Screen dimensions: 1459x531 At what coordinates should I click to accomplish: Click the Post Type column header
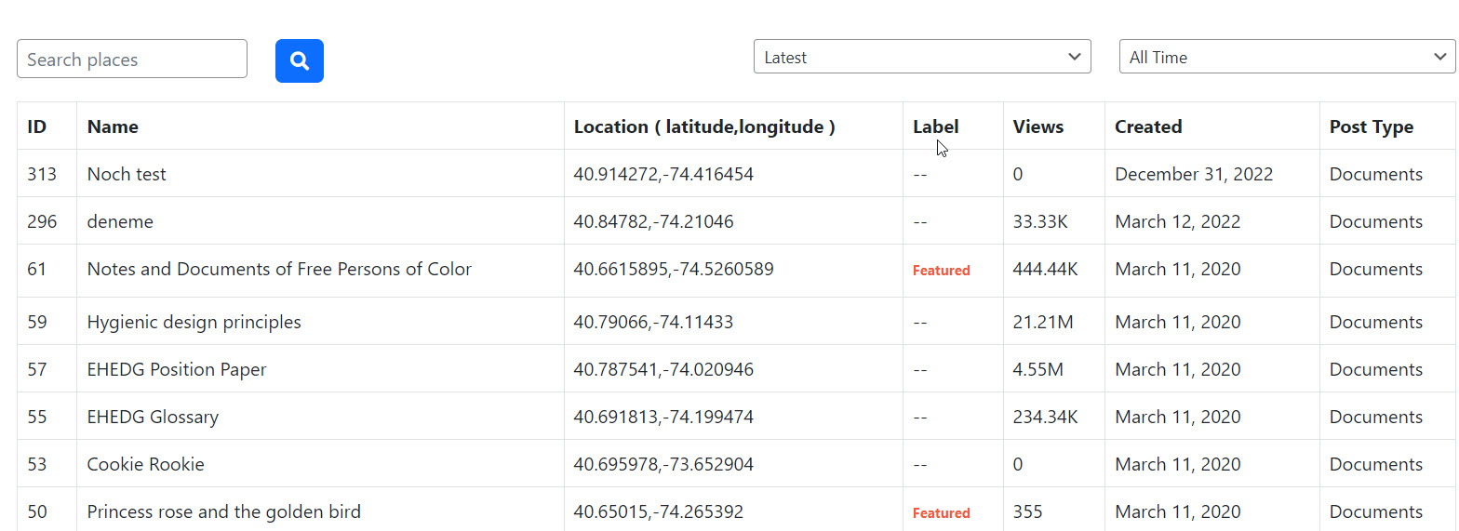pyautogui.click(x=1371, y=126)
